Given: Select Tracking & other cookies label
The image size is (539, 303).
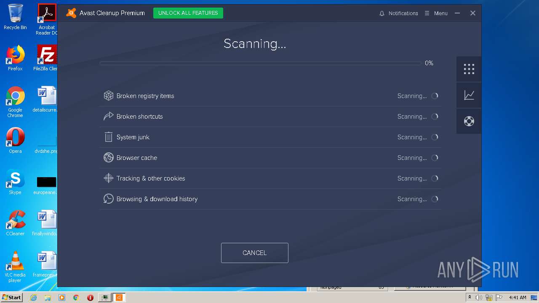Looking at the screenshot, I should [x=151, y=178].
